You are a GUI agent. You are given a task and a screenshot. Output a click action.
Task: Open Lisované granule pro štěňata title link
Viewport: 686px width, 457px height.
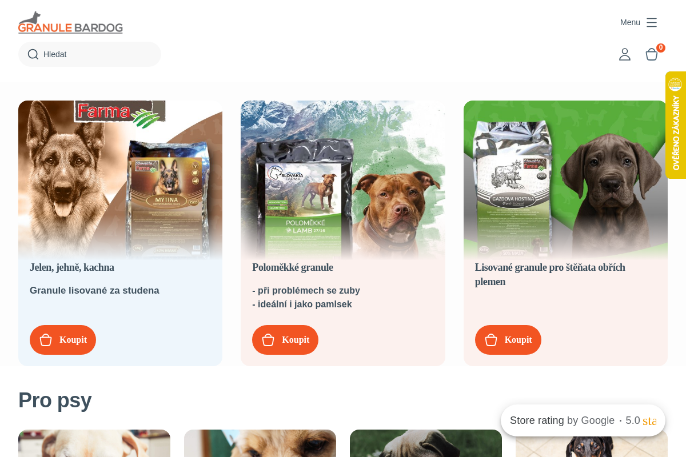point(550,274)
